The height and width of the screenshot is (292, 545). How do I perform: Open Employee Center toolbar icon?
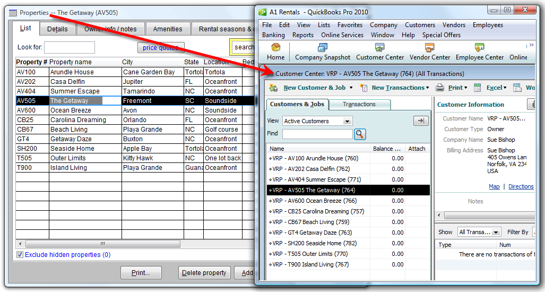[x=480, y=51]
